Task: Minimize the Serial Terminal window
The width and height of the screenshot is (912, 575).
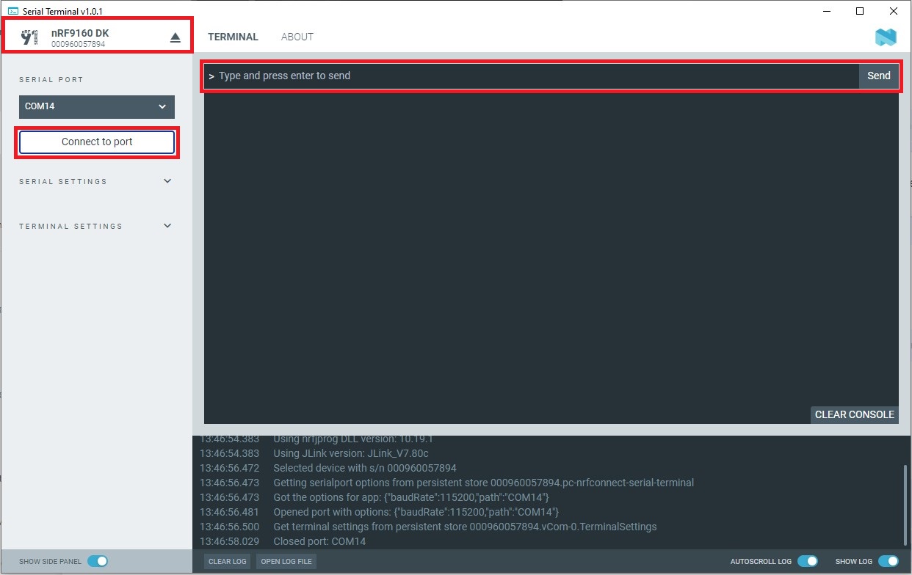Action: (x=825, y=11)
